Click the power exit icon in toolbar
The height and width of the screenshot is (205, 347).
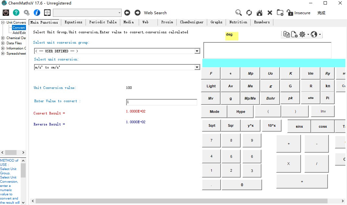pyautogui.click(x=6, y=13)
